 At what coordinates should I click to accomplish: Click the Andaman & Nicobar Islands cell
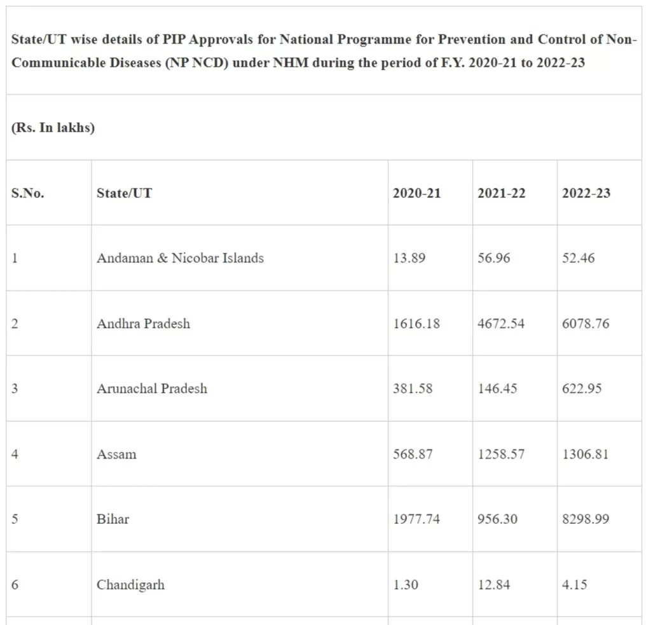click(x=180, y=258)
